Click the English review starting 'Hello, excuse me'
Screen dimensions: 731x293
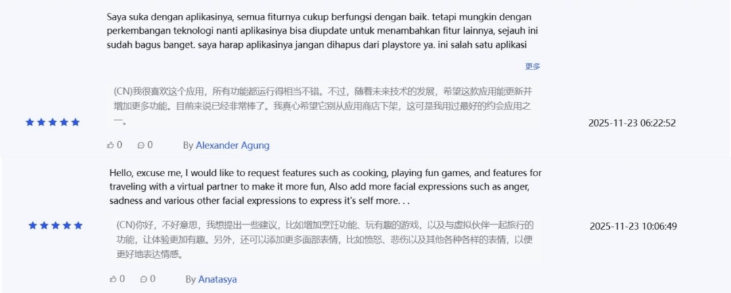(x=326, y=187)
